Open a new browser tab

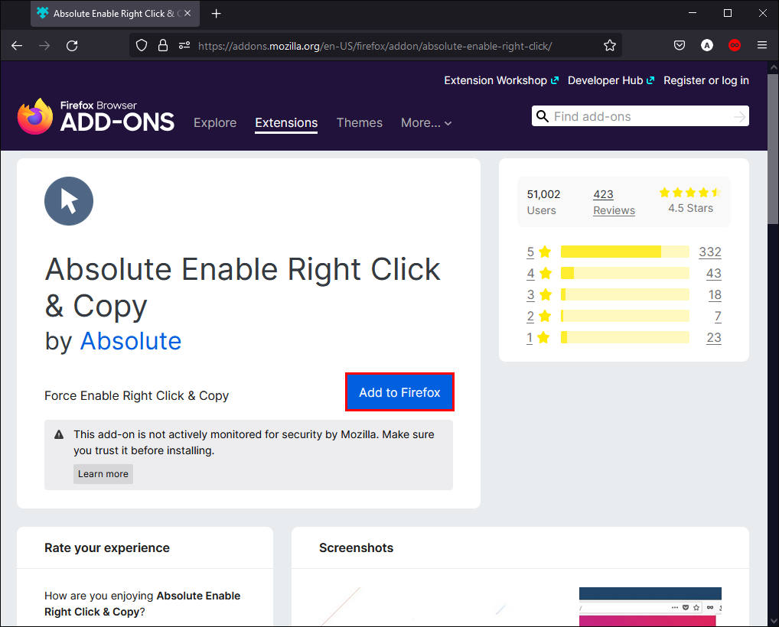click(x=216, y=14)
